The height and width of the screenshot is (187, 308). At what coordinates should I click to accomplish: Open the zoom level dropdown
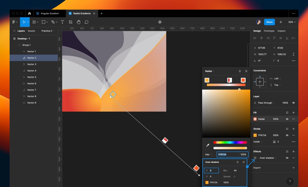(291, 22)
